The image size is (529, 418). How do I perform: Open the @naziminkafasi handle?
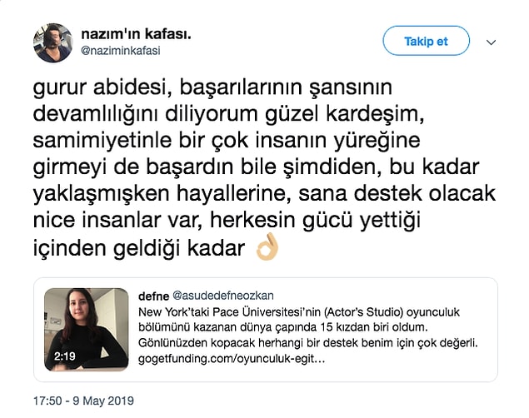[121, 51]
